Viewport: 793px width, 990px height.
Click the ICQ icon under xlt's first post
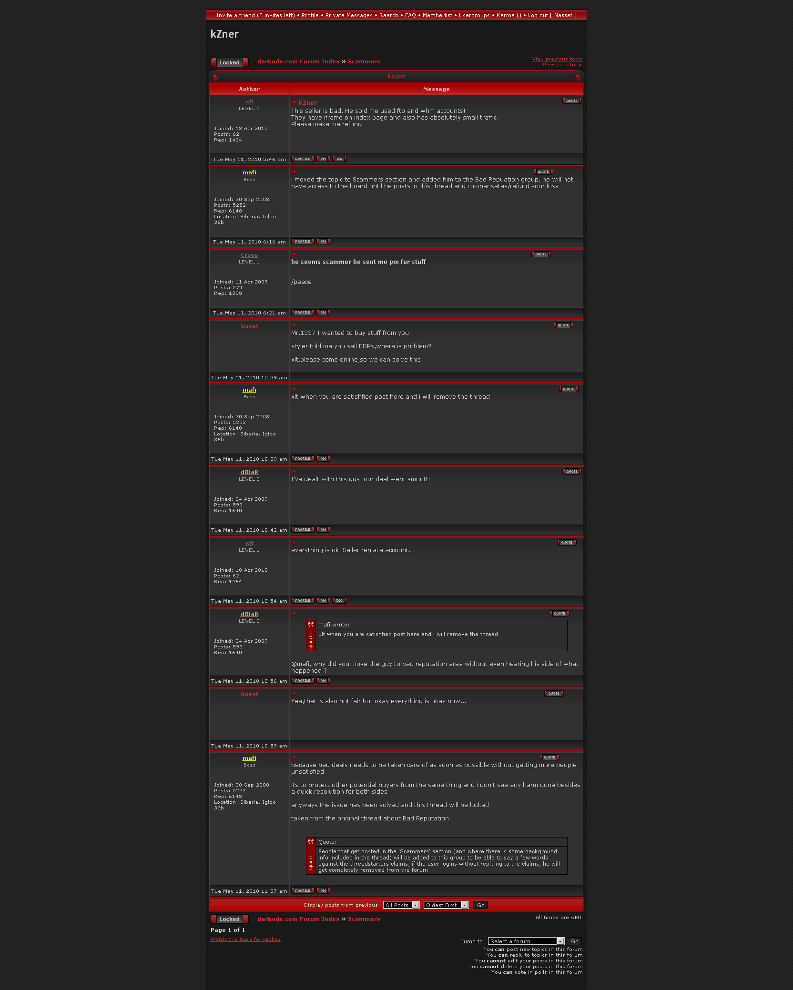(339, 159)
